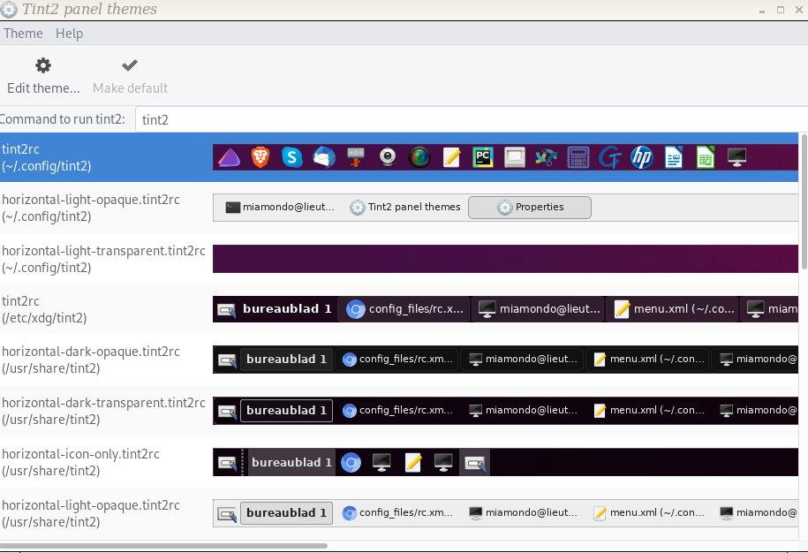Click the PyCharm icon in panel preview

(x=483, y=157)
